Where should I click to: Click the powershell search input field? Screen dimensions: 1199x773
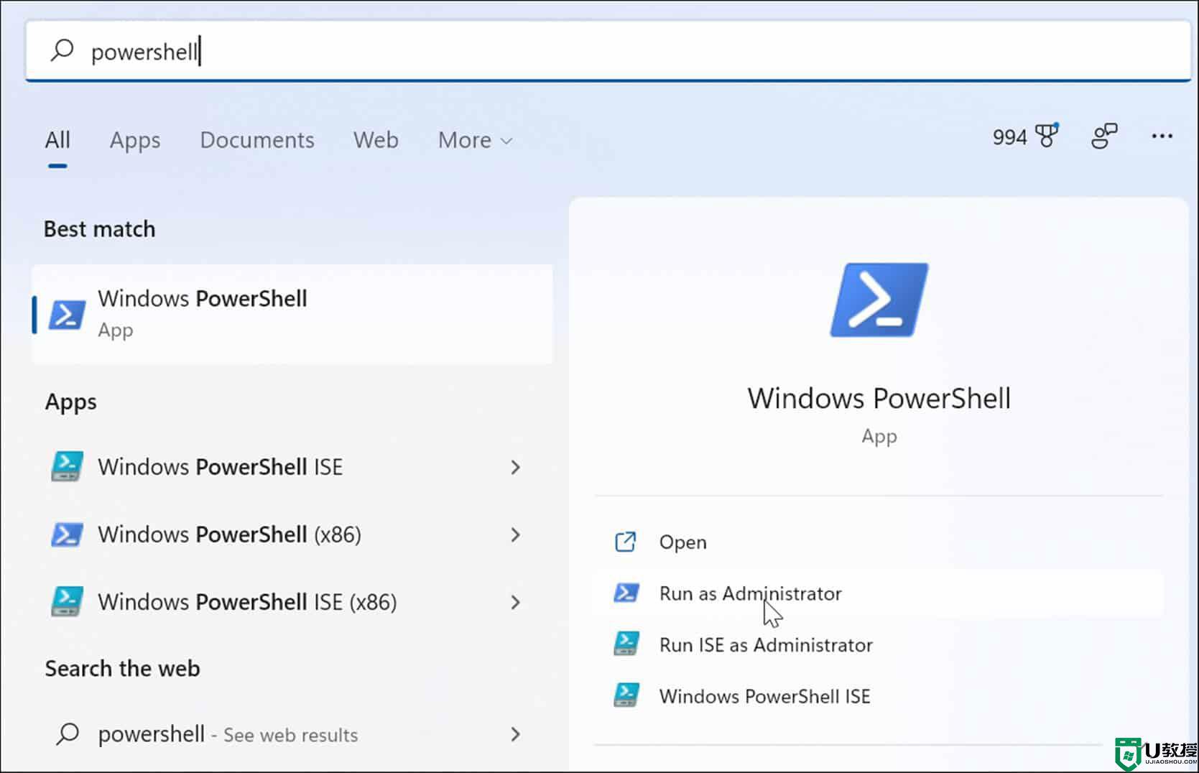(608, 51)
